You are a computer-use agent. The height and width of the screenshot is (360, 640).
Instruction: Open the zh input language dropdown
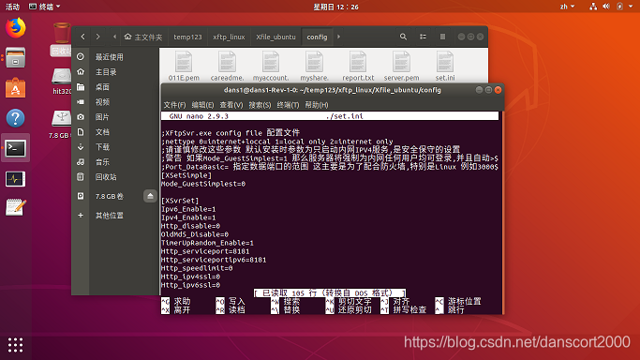point(567,7)
